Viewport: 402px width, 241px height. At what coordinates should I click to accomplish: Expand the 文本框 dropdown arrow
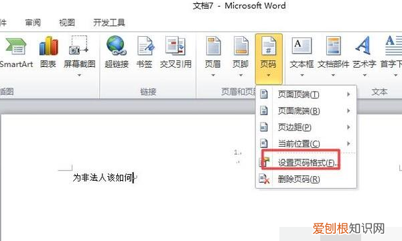tap(301, 75)
